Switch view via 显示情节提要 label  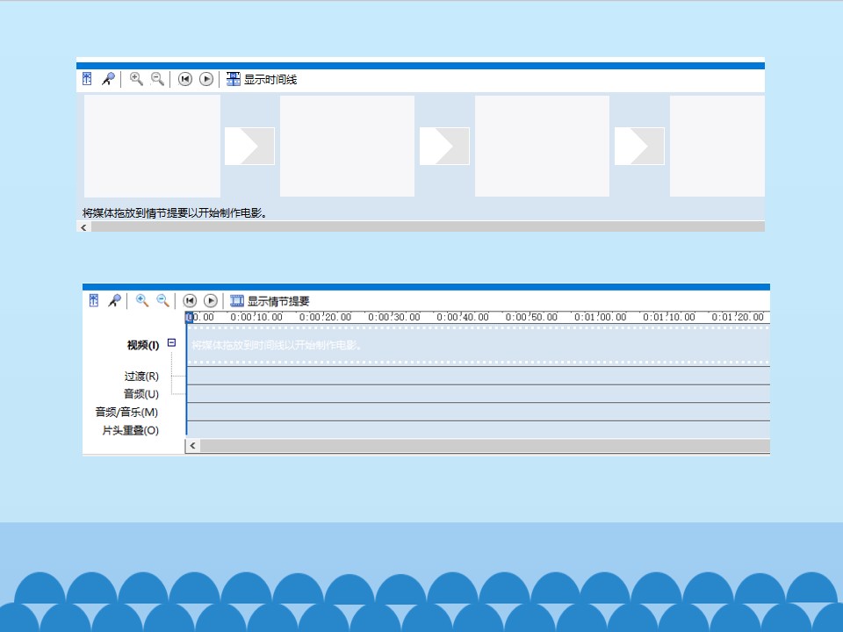click(x=278, y=301)
